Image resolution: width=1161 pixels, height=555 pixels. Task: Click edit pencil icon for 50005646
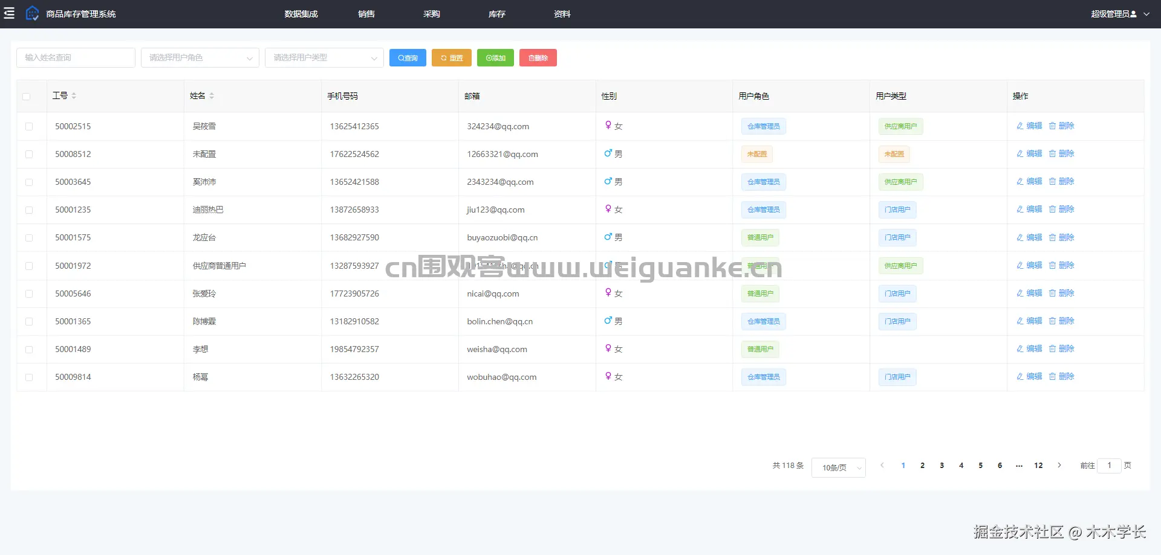pyautogui.click(x=1020, y=293)
